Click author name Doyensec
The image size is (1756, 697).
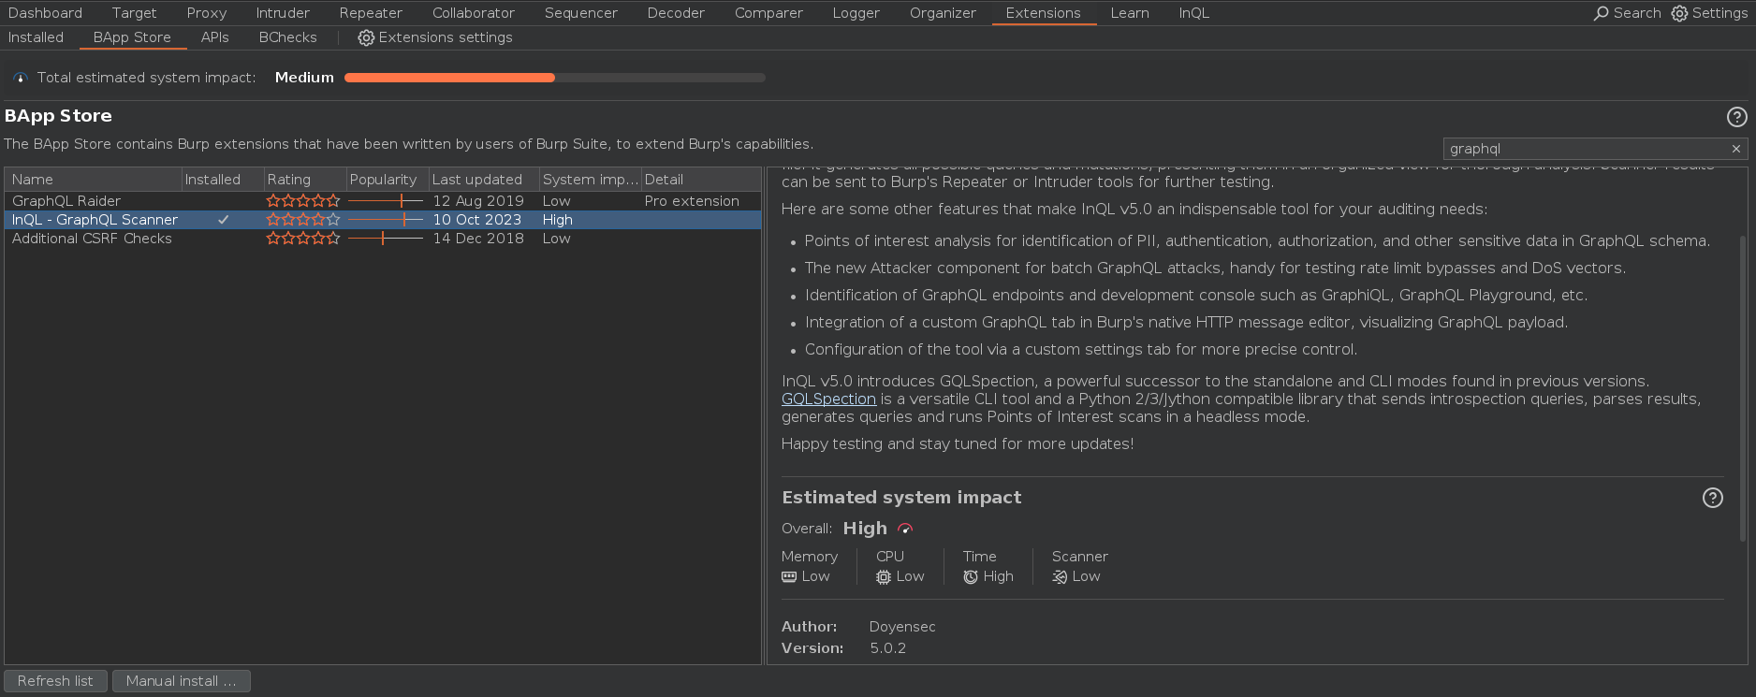coord(902,627)
